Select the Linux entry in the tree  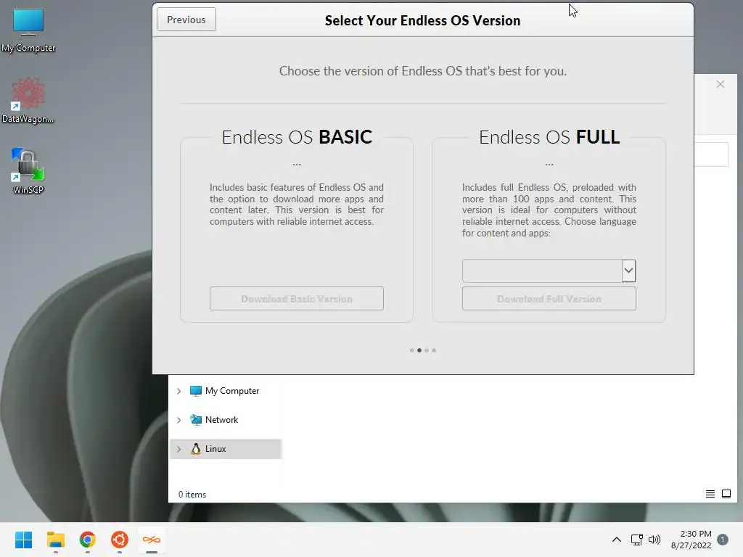point(226,448)
